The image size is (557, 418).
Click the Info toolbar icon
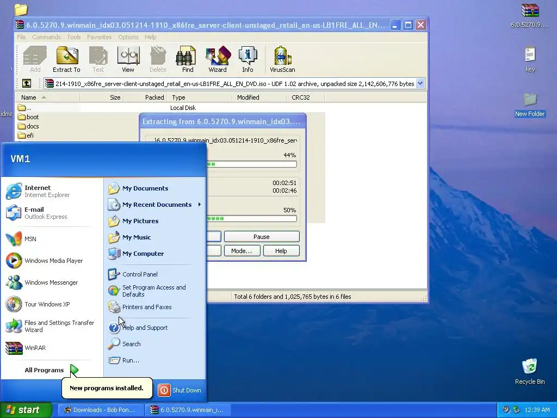[247, 59]
